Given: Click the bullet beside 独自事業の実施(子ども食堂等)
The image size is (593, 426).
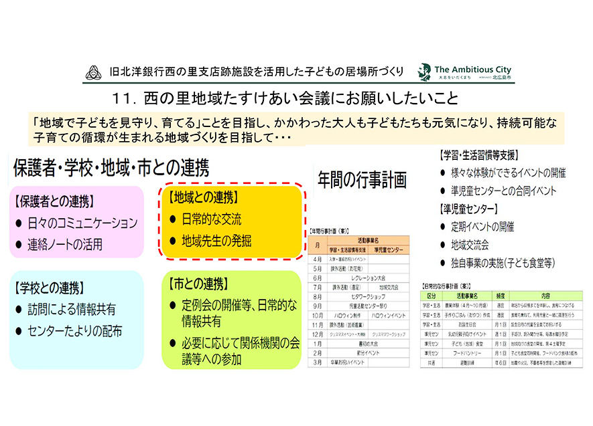Looking at the screenshot, I should point(443,262).
